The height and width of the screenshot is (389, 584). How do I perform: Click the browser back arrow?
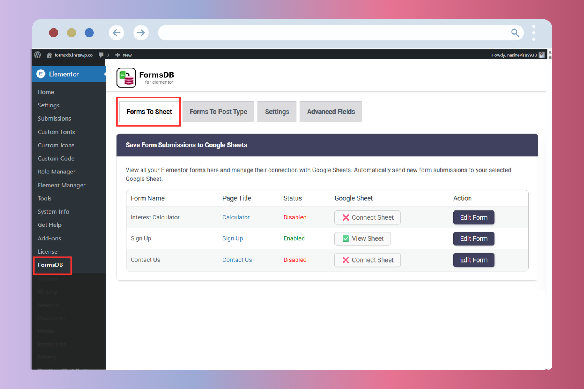pos(116,33)
